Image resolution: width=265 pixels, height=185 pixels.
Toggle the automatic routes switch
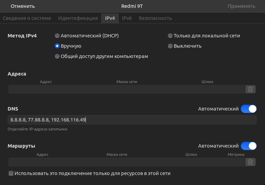click(x=249, y=146)
